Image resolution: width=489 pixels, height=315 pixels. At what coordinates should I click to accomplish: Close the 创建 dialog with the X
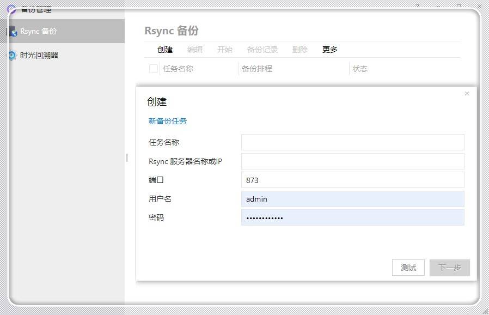pos(467,94)
